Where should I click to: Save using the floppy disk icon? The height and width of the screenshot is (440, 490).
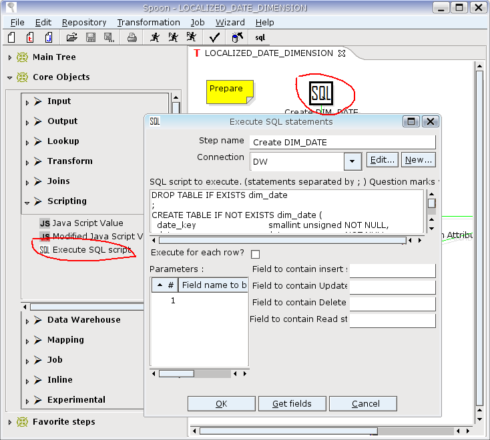(x=91, y=37)
